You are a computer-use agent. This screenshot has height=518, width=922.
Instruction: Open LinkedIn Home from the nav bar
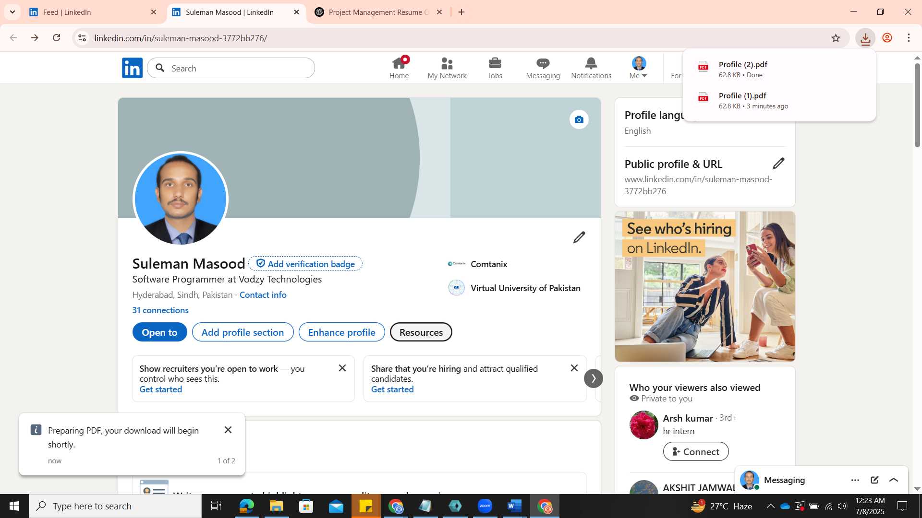tap(399, 68)
